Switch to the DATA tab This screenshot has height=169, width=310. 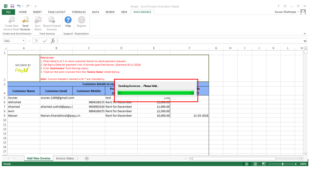[x=95, y=12]
